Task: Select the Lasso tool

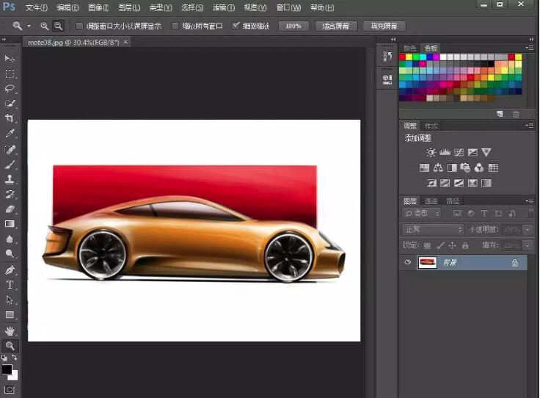Action: click(10, 88)
